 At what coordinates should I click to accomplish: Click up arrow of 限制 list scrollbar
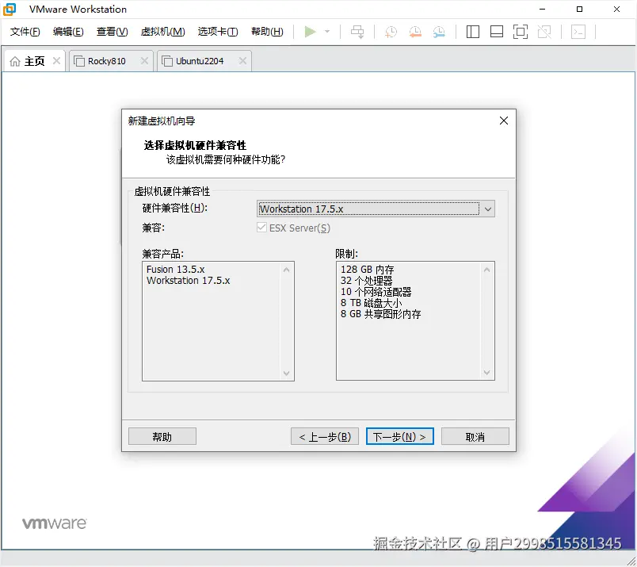[486, 270]
